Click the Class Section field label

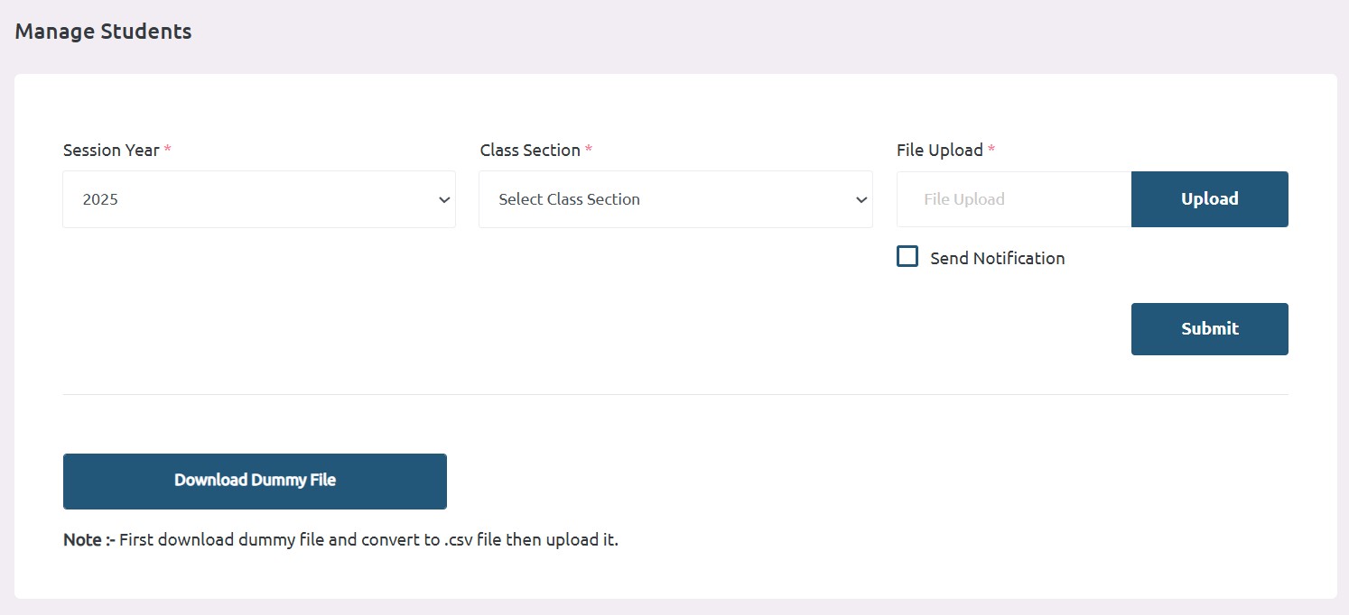pos(530,151)
